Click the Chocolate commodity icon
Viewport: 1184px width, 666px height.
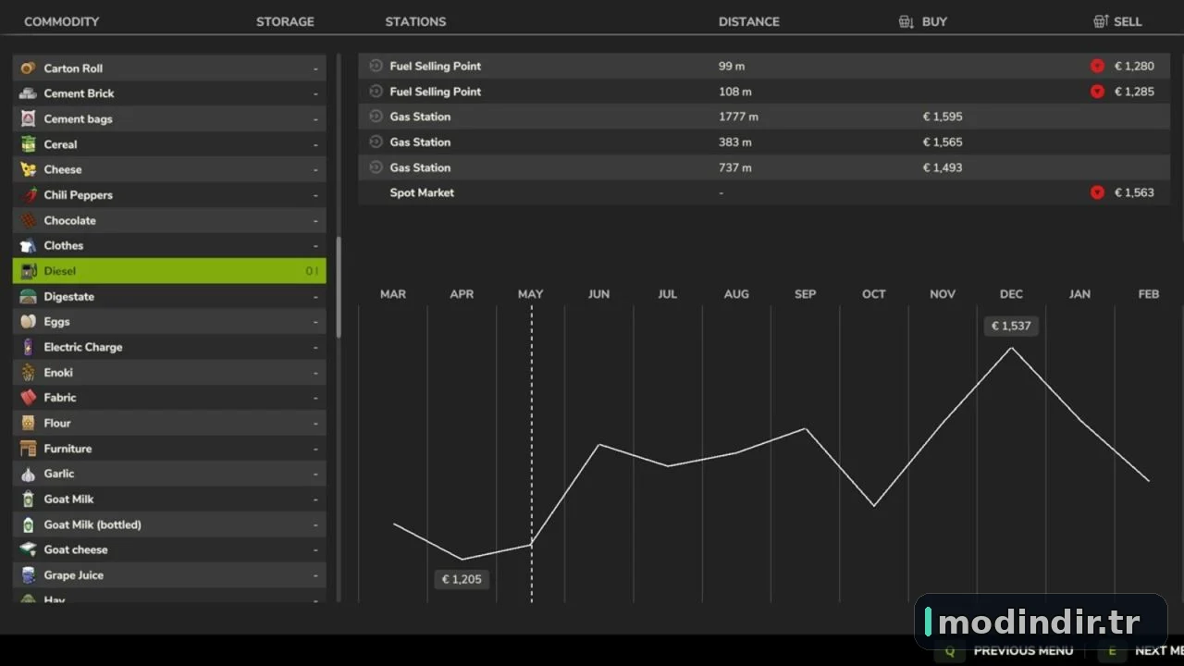coord(29,220)
